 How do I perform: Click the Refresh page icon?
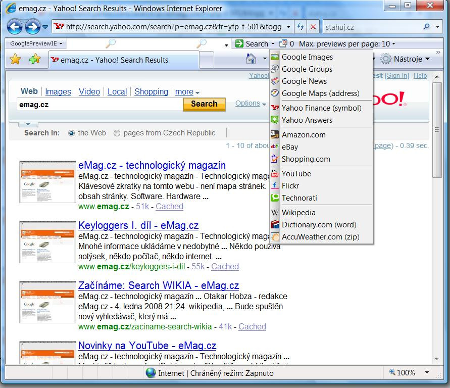coord(301,27)
